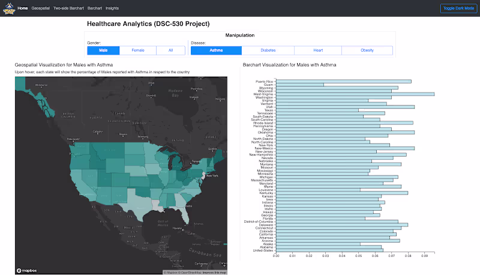480x275 pixels.
Task: Click the site logo in the navbar
Action: click(8, 8)
